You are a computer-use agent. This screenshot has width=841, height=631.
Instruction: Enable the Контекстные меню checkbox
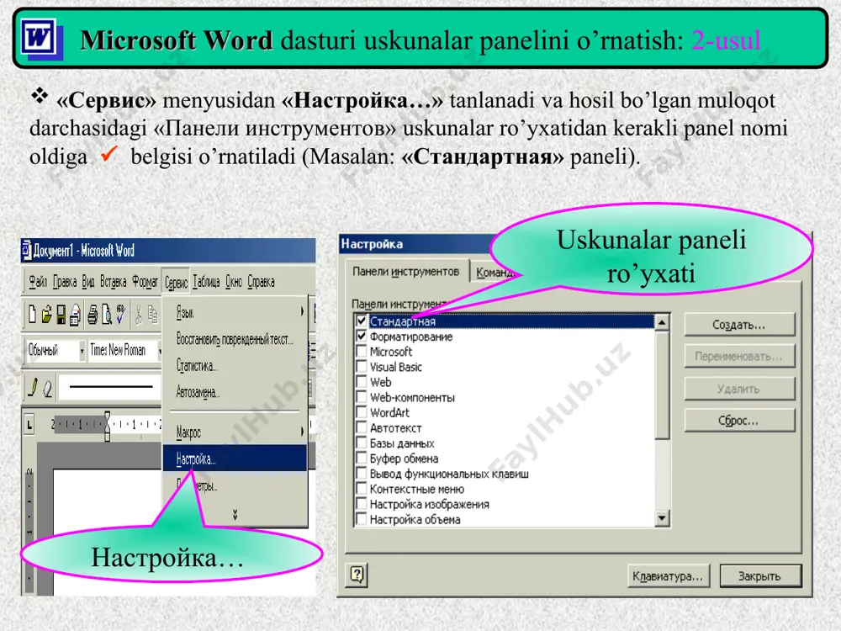click(x=362, y=489)
